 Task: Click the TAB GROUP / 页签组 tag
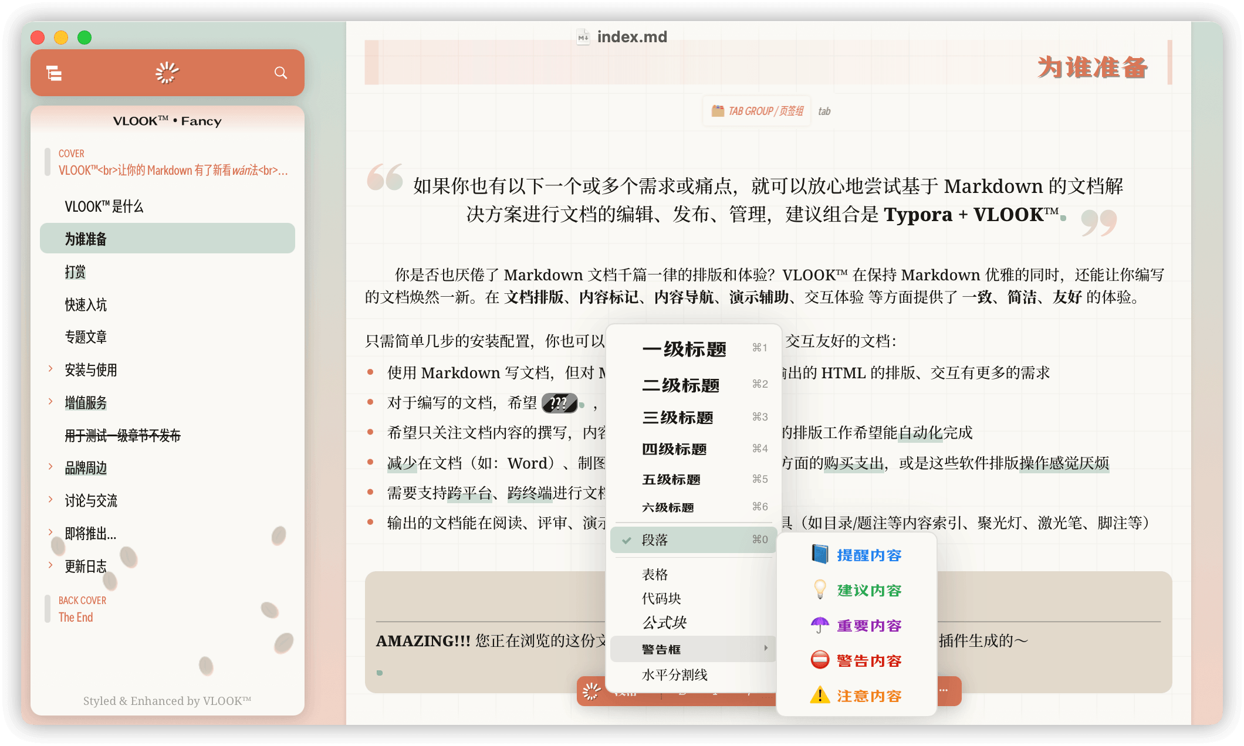756,111
